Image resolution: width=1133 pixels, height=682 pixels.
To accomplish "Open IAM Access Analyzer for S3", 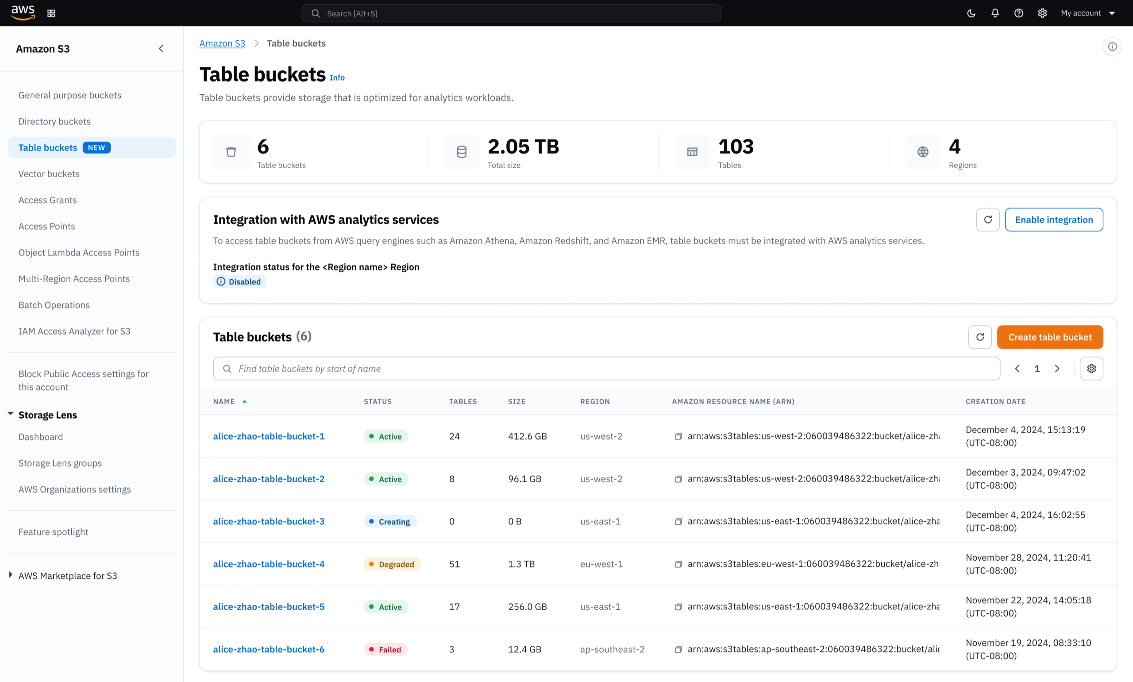I will point(74,331).
